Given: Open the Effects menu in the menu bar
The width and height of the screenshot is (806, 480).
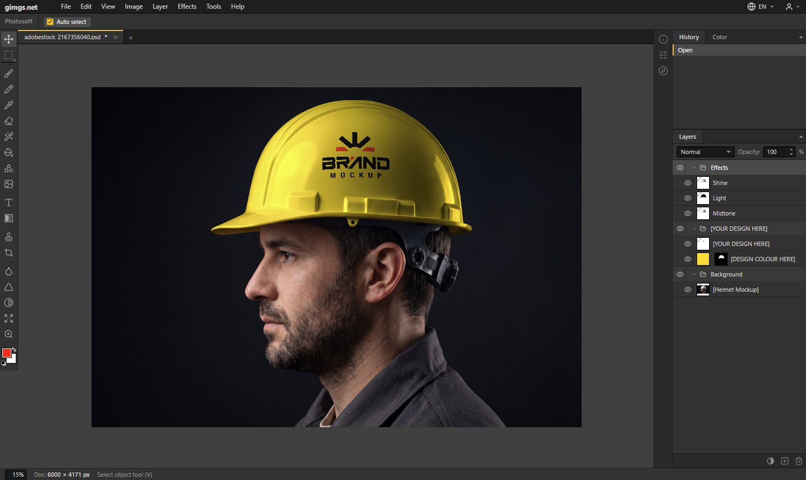Looking at the screenshot, I should click(x=187, y=7).
